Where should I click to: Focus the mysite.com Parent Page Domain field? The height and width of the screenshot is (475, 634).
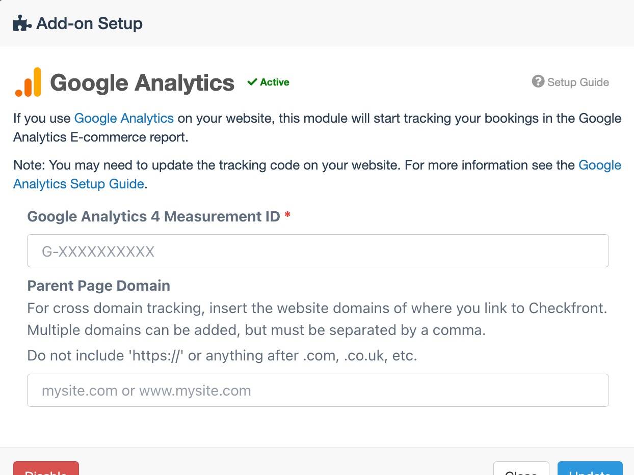pos(318,390)
